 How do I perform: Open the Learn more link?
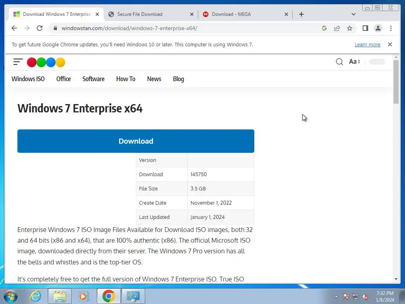(367, 44)
